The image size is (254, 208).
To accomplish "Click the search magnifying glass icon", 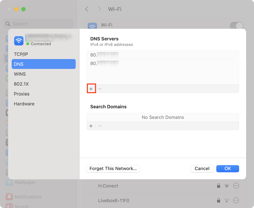I will point(8,24).
